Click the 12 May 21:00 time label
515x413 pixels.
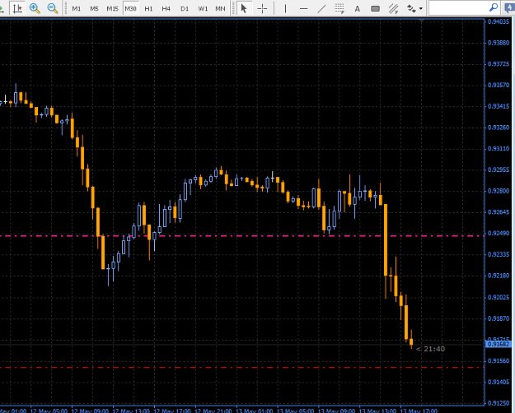point(213,411)
